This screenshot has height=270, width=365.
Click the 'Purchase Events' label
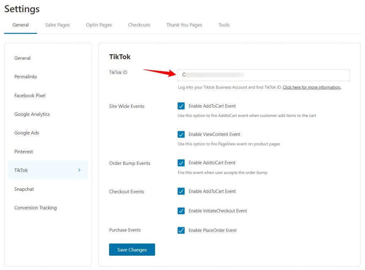pyautogui.click(x=125, y=230)
